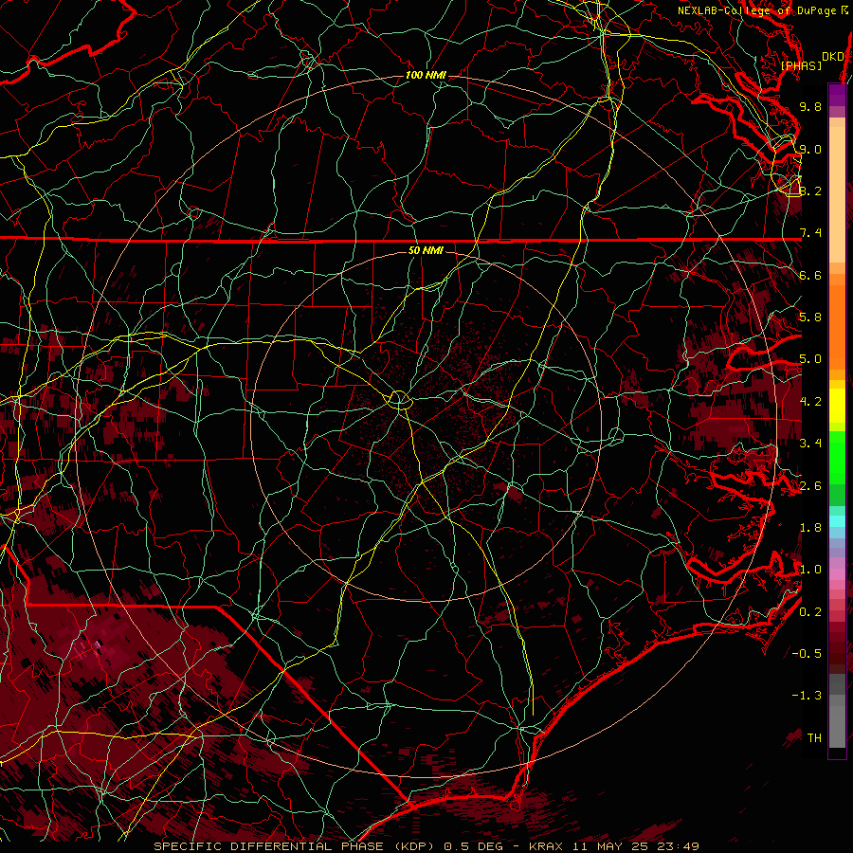Click the 5.0 value on color scale
The width and height of the screenshot is (853, 853).
[810, 359]
